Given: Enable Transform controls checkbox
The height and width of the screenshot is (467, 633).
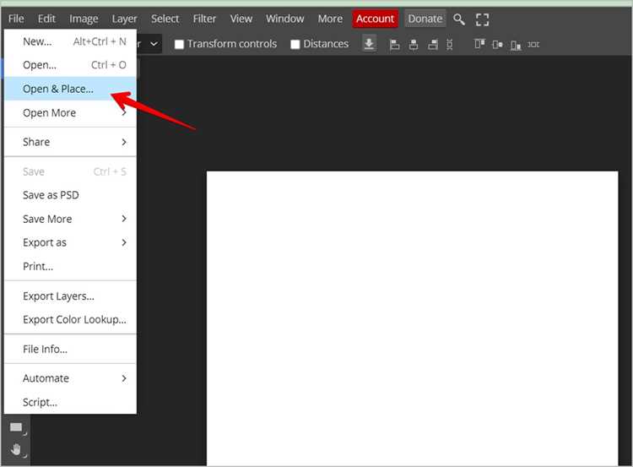Looking at the screenshot, I should click(179, 44).
